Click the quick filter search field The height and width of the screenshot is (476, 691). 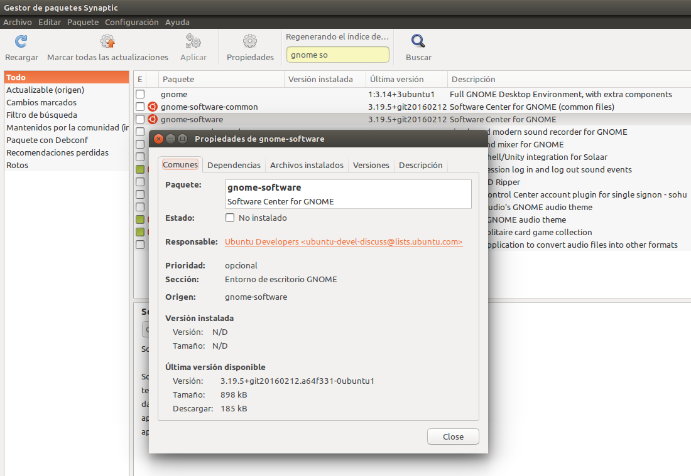[337, 55]
